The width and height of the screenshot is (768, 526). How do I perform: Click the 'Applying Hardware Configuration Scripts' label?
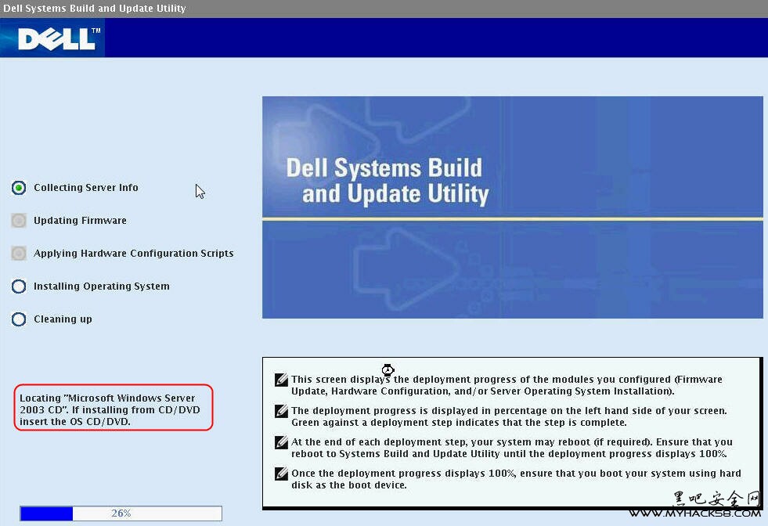tap(134, 254)
